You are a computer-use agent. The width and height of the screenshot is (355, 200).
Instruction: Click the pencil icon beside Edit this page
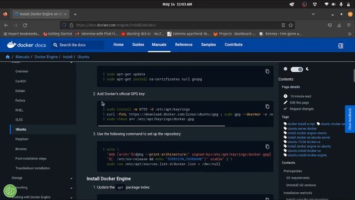(286, 102)
